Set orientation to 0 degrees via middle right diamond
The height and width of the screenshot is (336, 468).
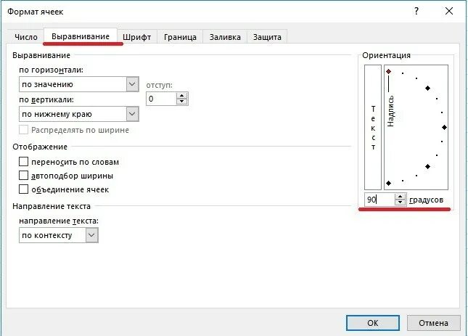[x=445, y=128]
